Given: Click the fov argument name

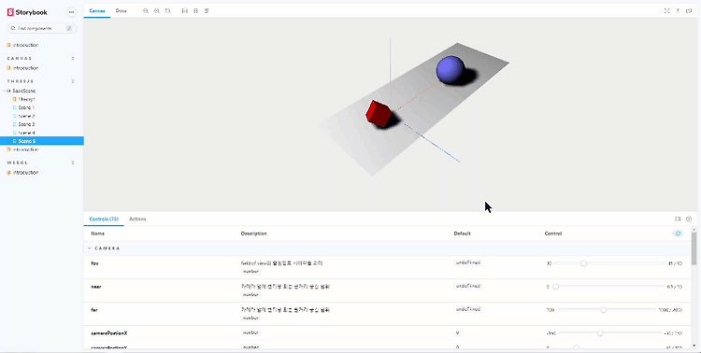Looking at the screenshot, I should point(94,263).
